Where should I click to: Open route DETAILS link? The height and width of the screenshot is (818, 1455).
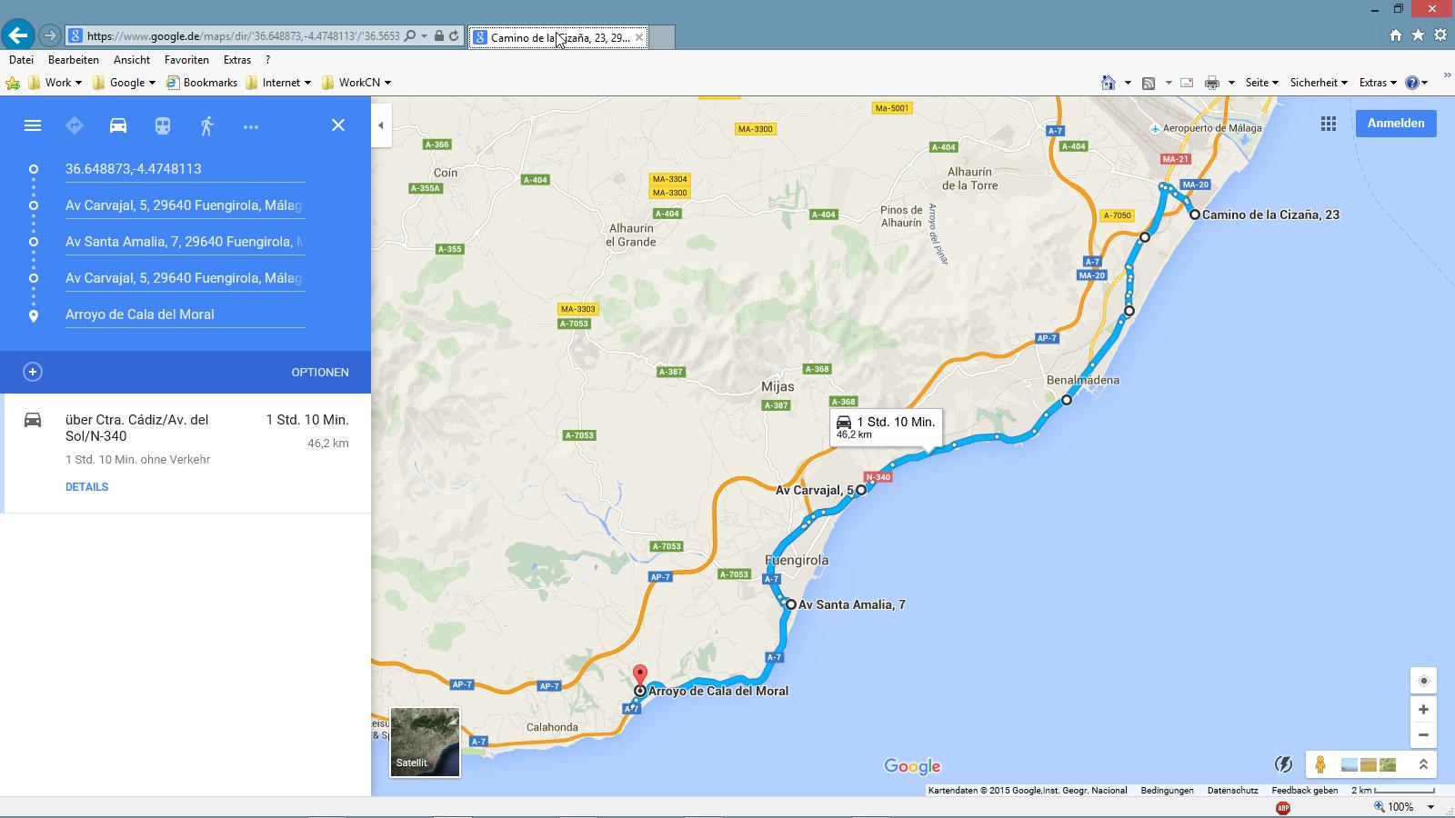point(86,487)
